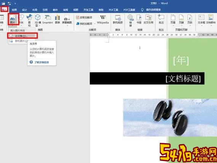Insert a SmartArt graphic
This screenshot has height=163, width=217.
point(47,19)
